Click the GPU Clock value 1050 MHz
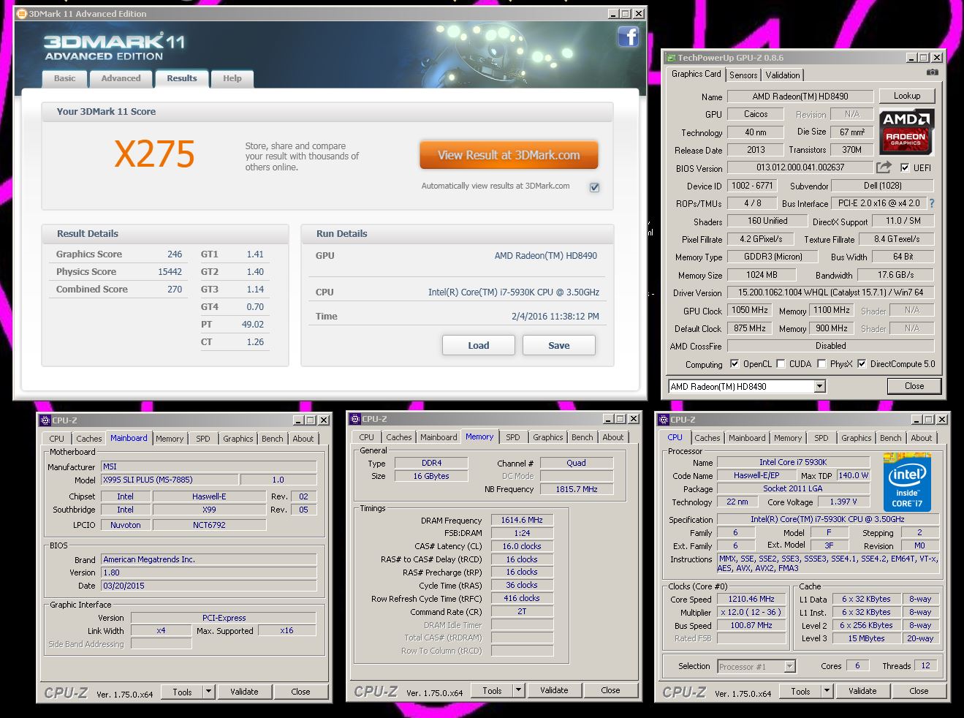 [750, 310]
